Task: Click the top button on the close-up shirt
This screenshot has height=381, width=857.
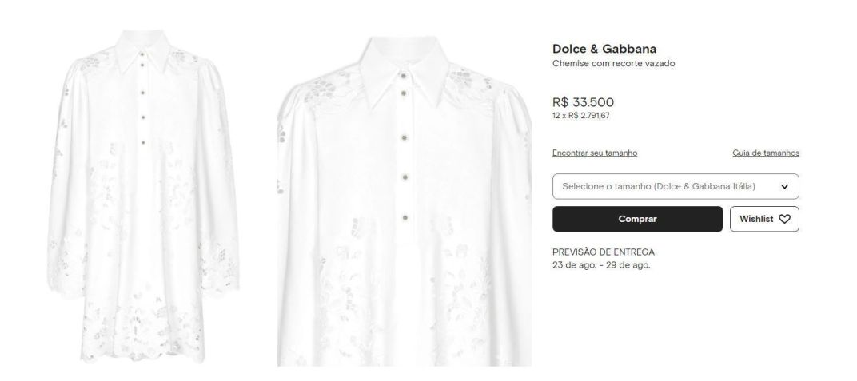Action: tap(405, 75)
